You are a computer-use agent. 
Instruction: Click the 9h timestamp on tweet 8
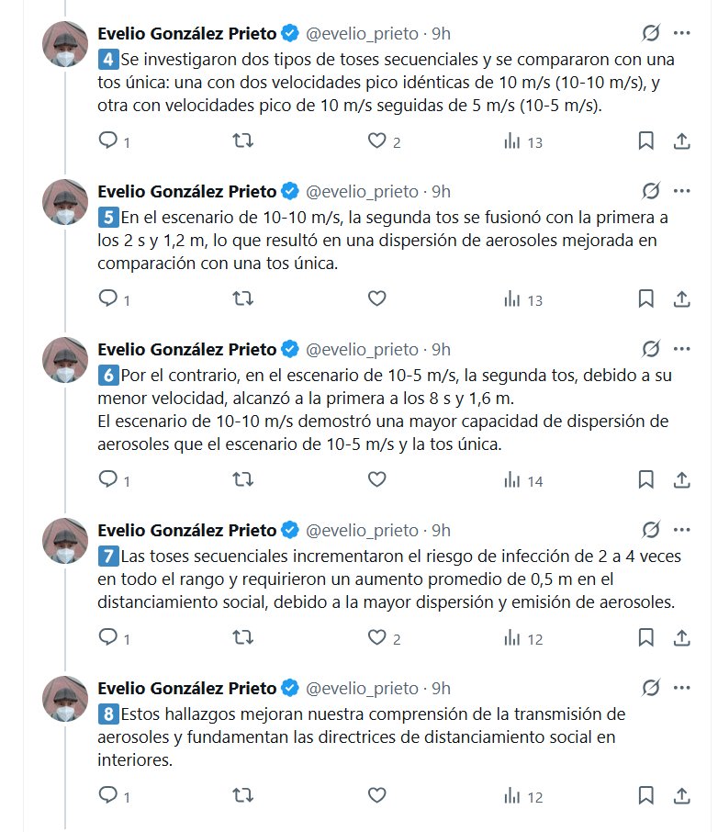(441, 688)
